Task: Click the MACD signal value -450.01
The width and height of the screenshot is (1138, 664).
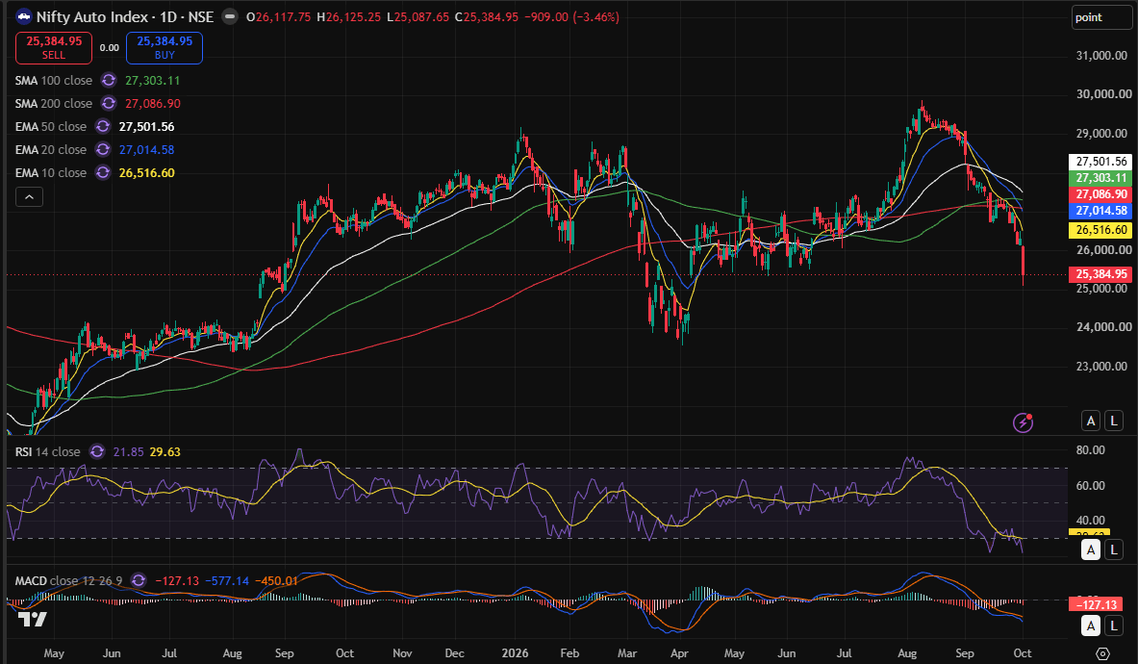Action: (x=276, y=581)
